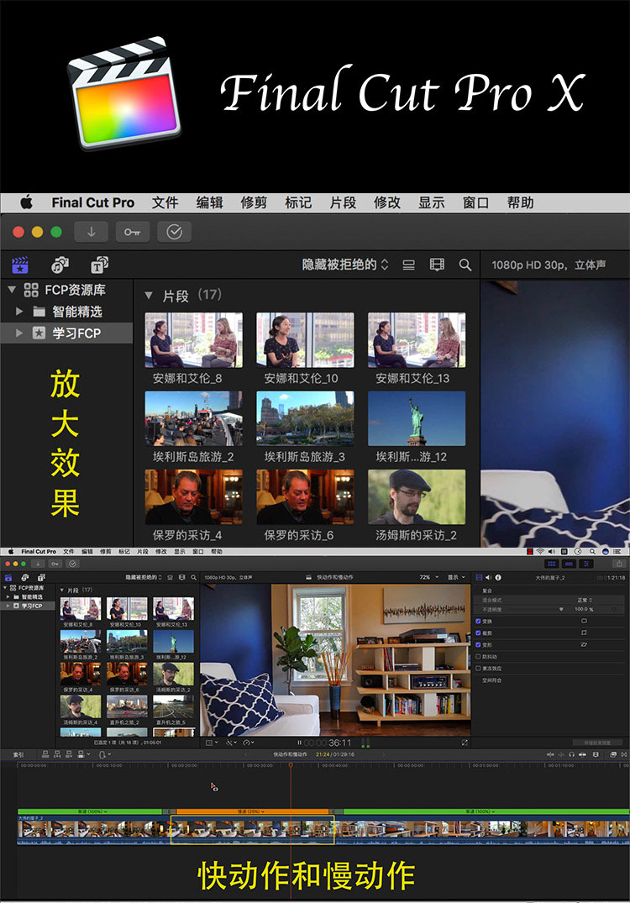Open 慢速 (25%) retime popup on timeline
Screen dimensions: 630x903
250,811
